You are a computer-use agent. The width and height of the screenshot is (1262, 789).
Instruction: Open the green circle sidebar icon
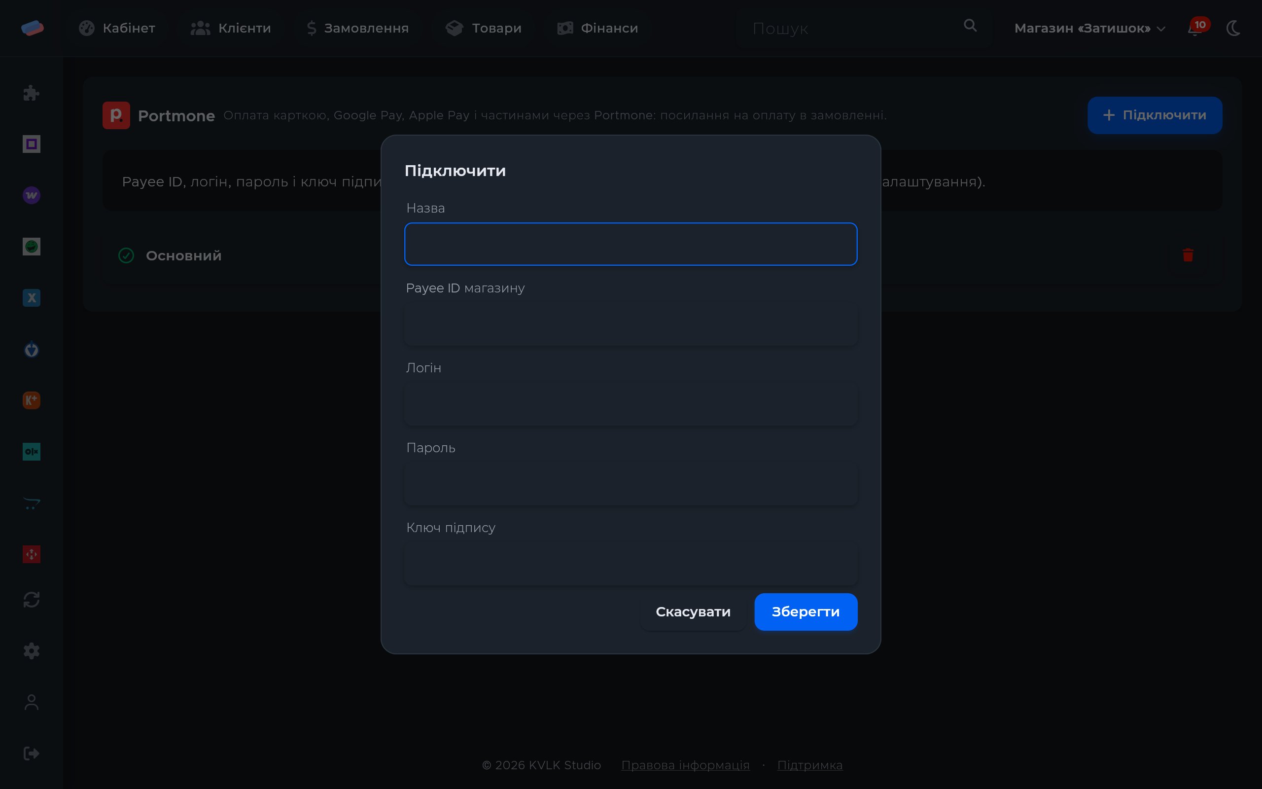(31, 246)
